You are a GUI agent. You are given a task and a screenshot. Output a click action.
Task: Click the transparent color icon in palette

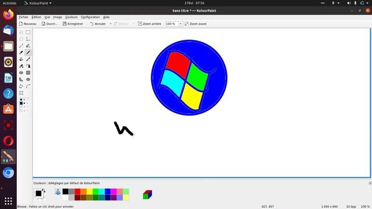point(58,192)
